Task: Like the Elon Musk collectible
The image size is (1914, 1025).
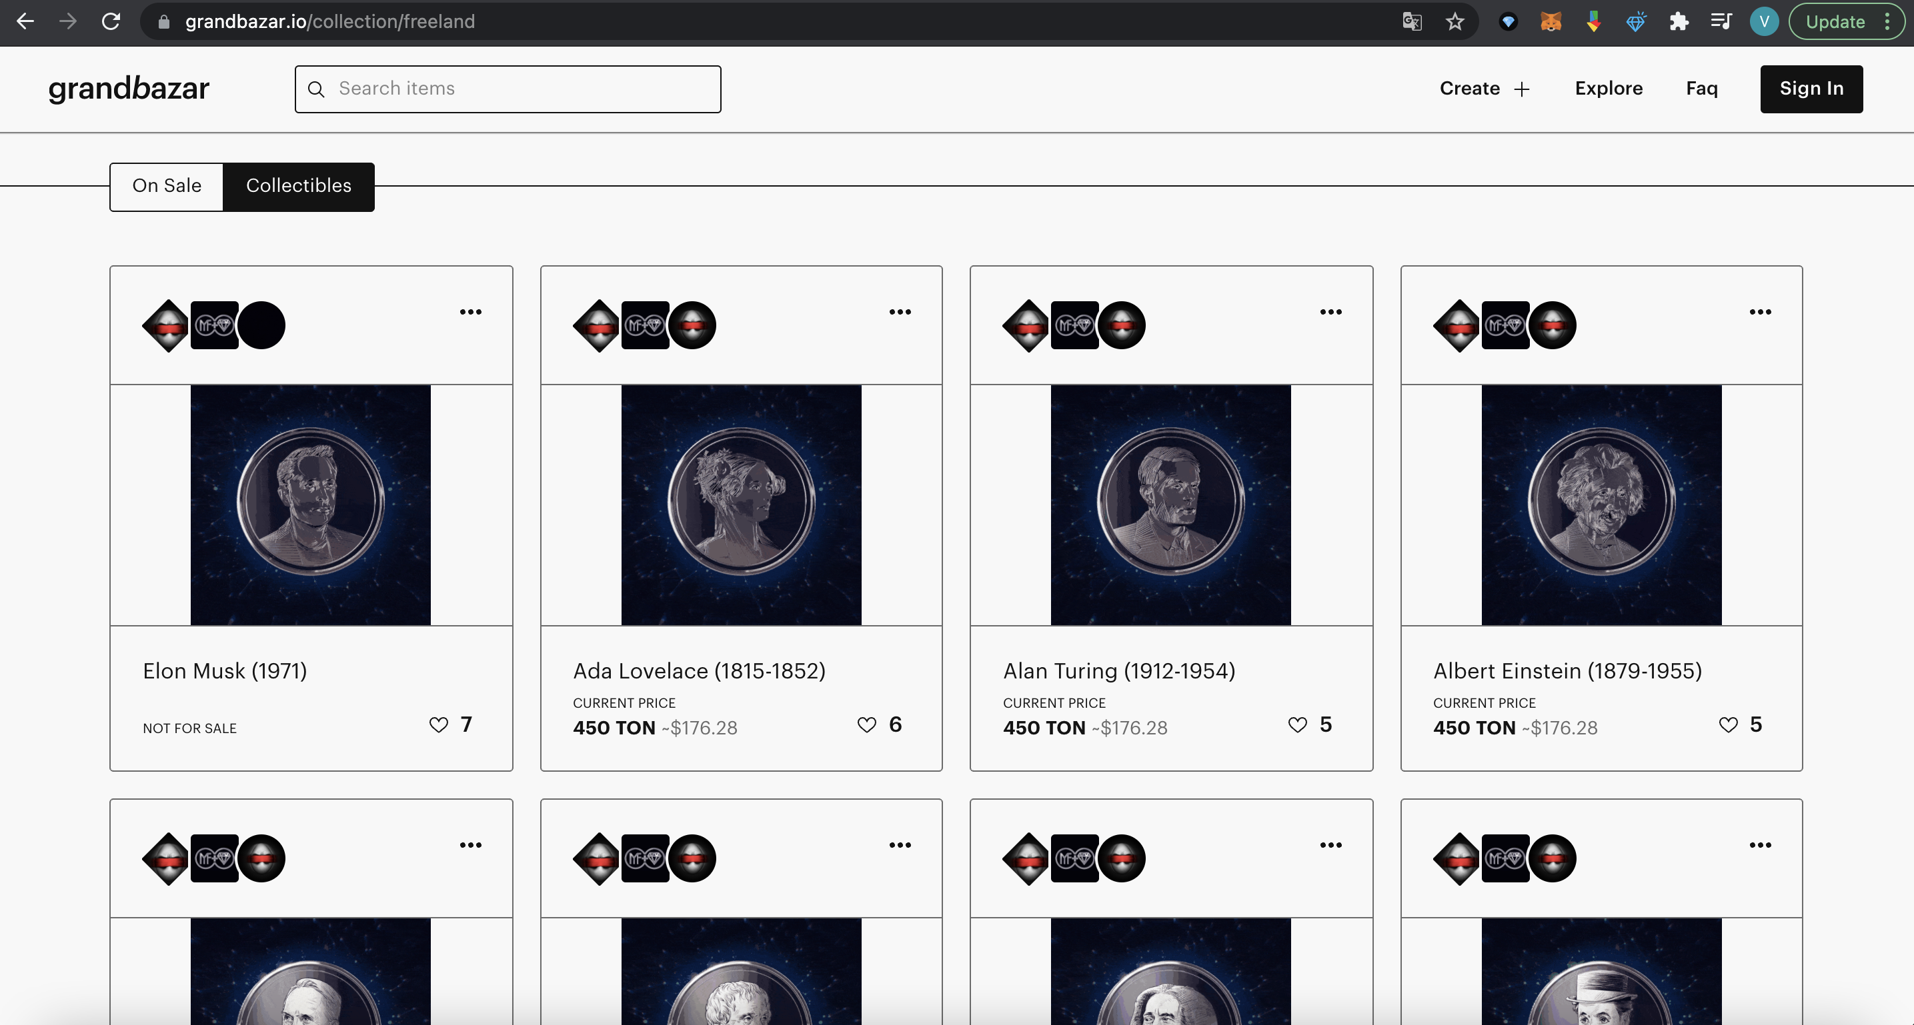Action: (x=438, y=724)
